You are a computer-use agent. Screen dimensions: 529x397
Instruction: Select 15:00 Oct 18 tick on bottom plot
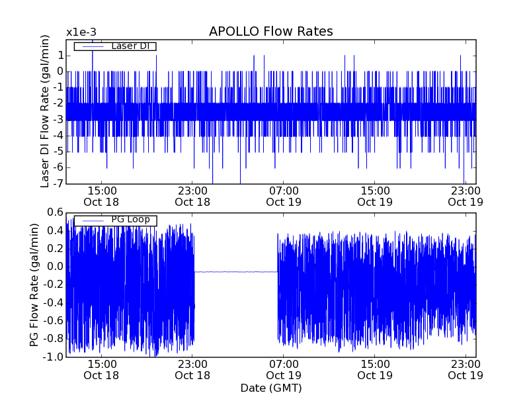[x=101, y=369]
